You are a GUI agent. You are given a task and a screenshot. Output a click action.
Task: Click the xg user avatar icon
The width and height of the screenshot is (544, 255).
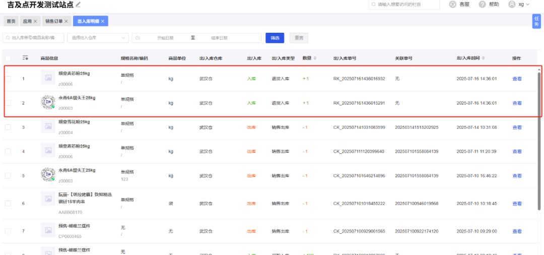[x=512, y=5]
